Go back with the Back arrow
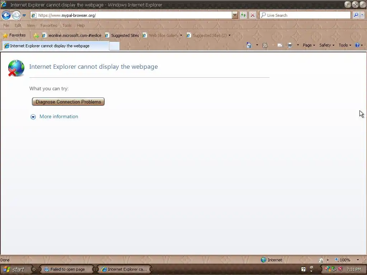367x275 pixels. tap(6, 15)
